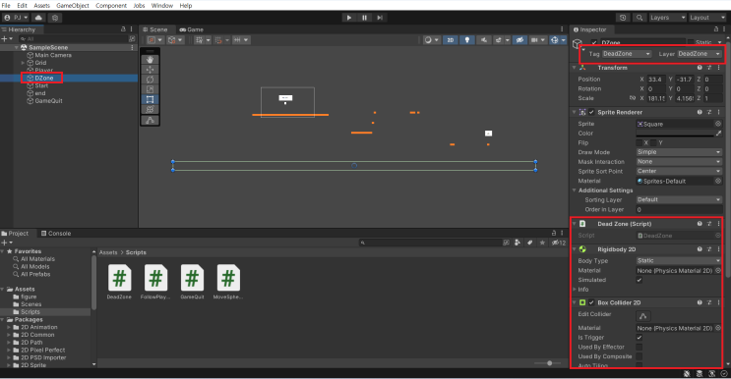Open the scene Gizmos menu icon
731x379 pixels.
pos(554,40)
